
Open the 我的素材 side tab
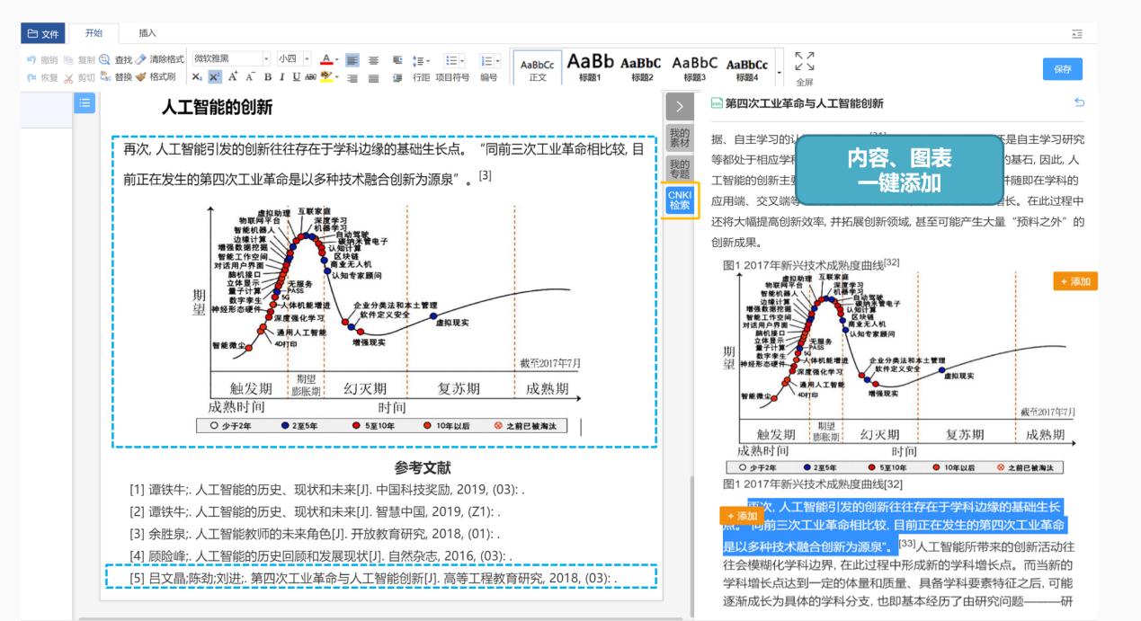click(678, 138)
